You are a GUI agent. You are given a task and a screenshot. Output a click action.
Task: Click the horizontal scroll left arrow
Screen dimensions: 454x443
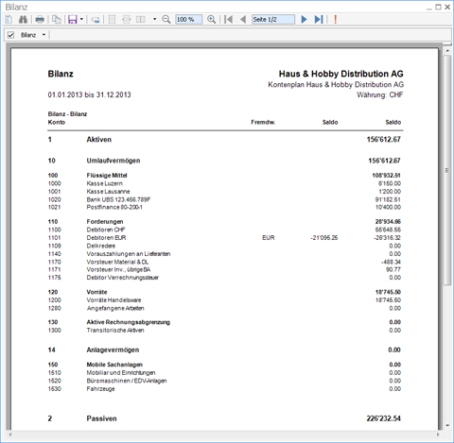click(x=10, y=434)
